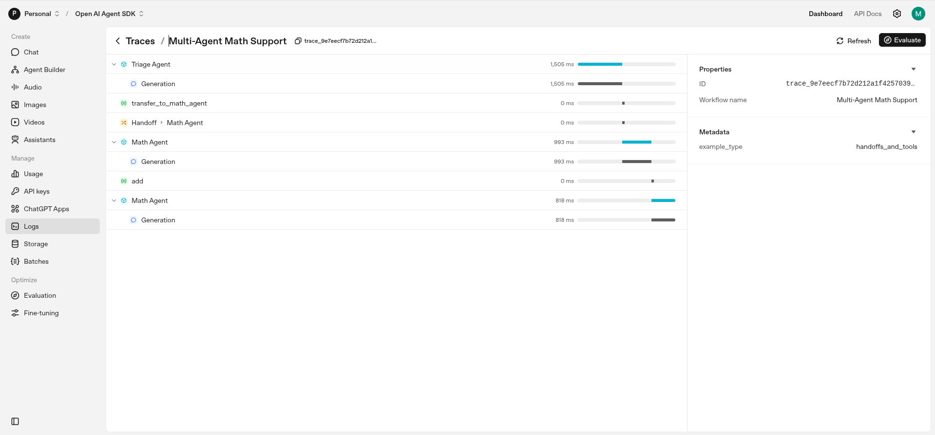The height and width of the screenshot is (435, 935).
Task: Select the Triage Agent span icon
Action: pyautogui.click(x=124, y=64)
